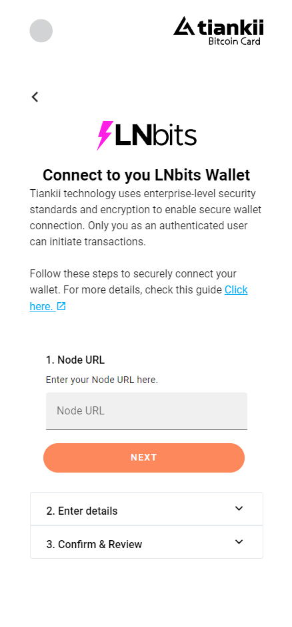Click the tiankii triangle logo mark
The width and height of the screenshot is (292, 627).
184,26
